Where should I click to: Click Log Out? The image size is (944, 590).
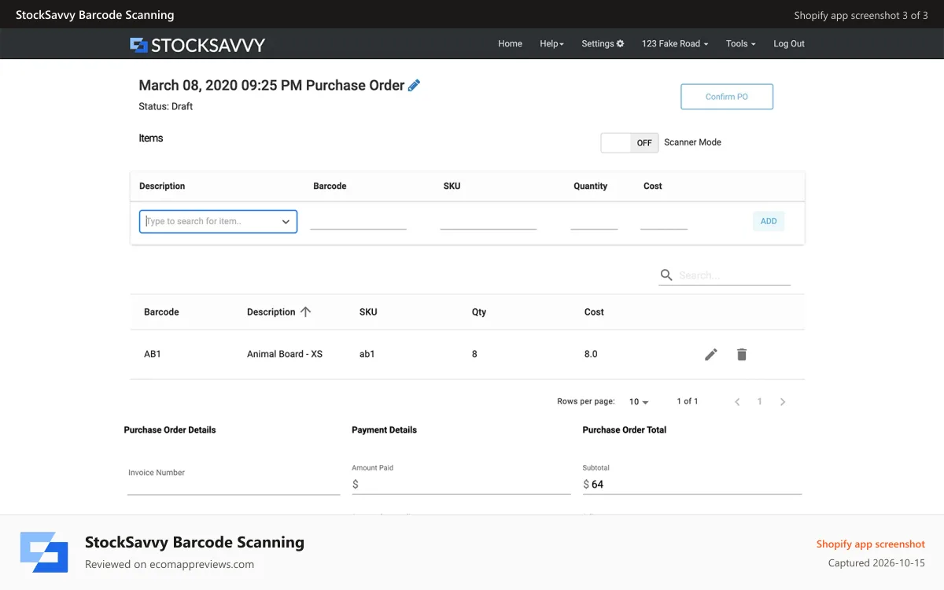pos(789,44)
